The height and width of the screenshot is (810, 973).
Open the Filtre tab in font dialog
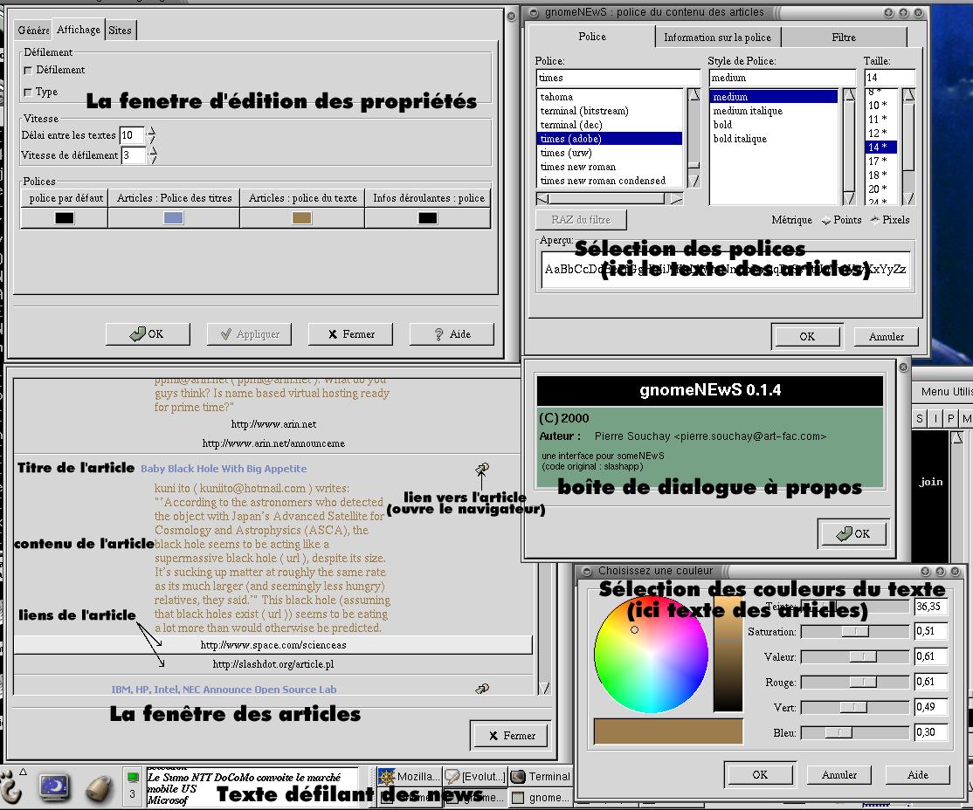click(844, 38)
